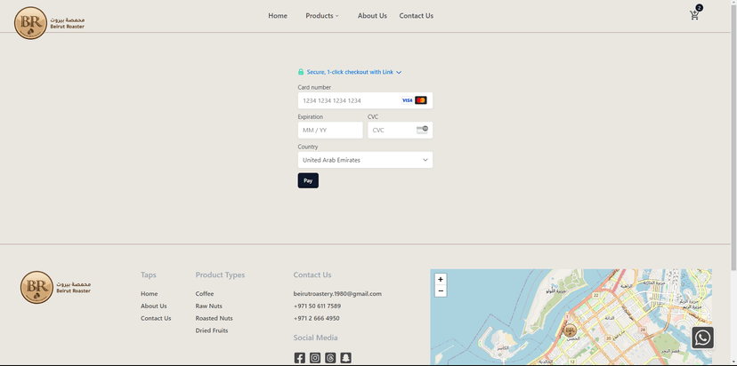Click the beirutroastery email address link
Image resolution: width=737 pixels, height=366 pixels.
[x=337, y=293]
